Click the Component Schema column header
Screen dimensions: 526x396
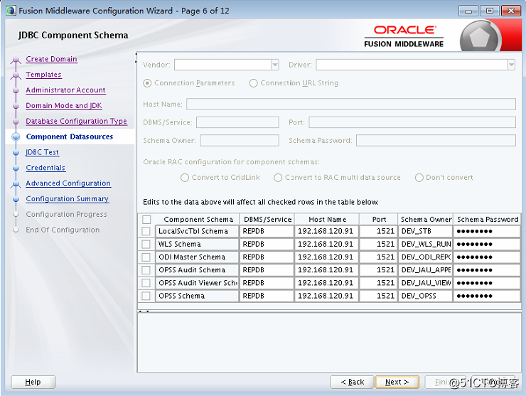pyautogui.click(x=198, y=219)
